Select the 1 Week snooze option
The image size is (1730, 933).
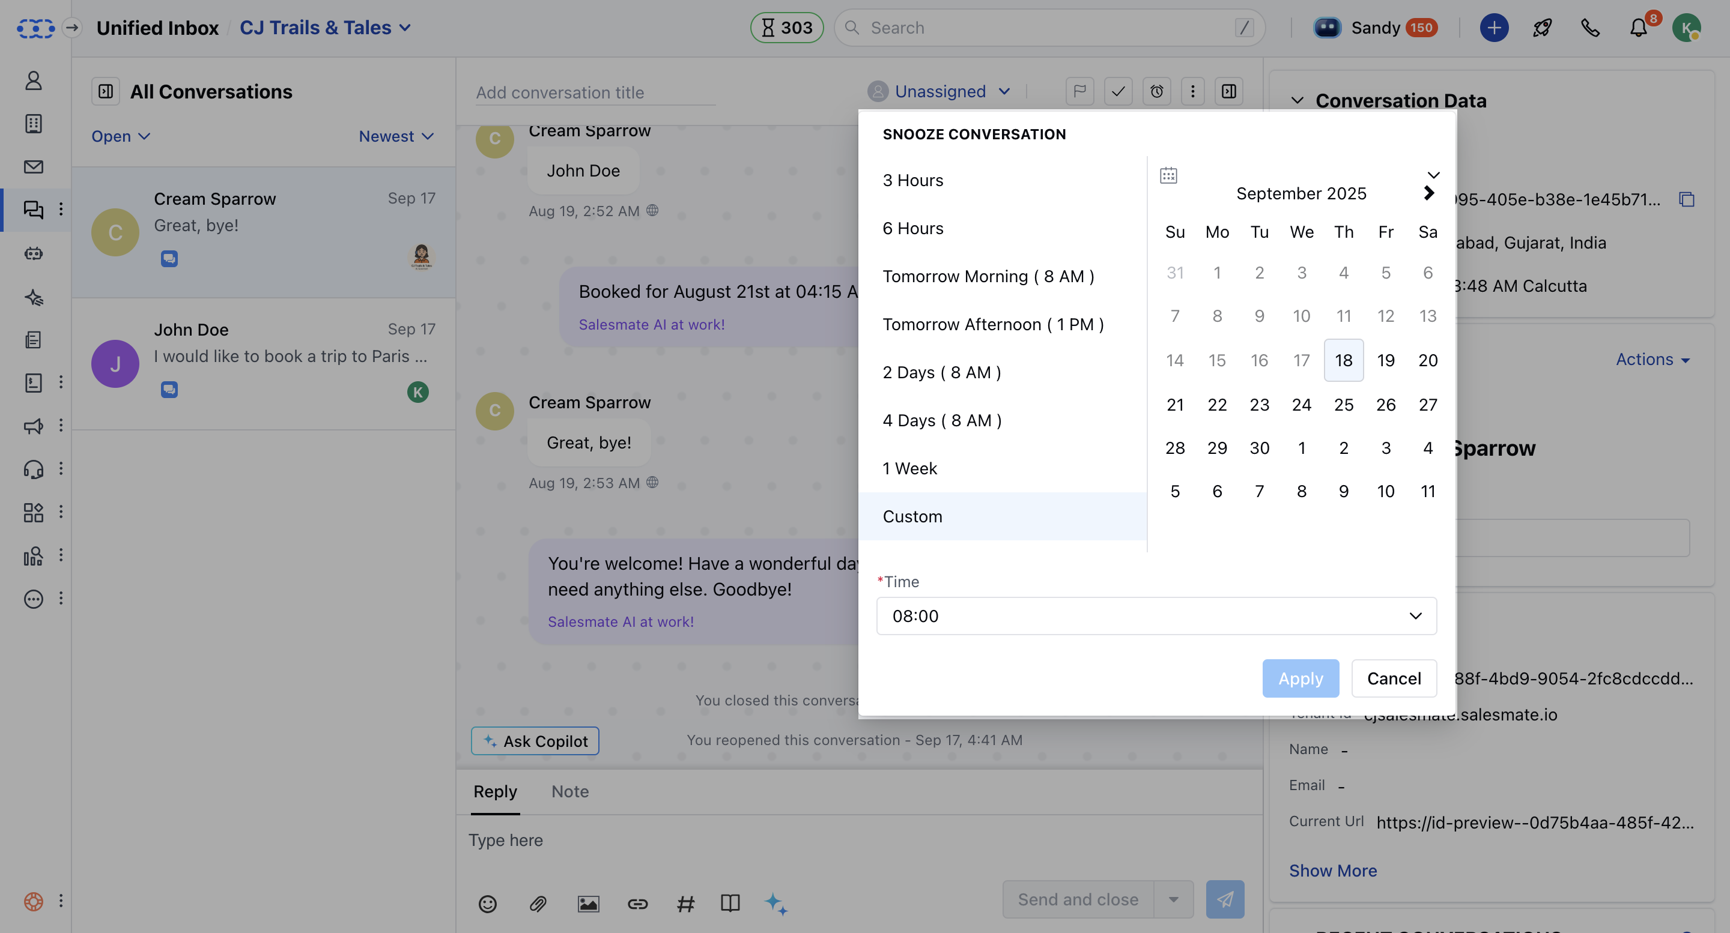tap(909, 468)
